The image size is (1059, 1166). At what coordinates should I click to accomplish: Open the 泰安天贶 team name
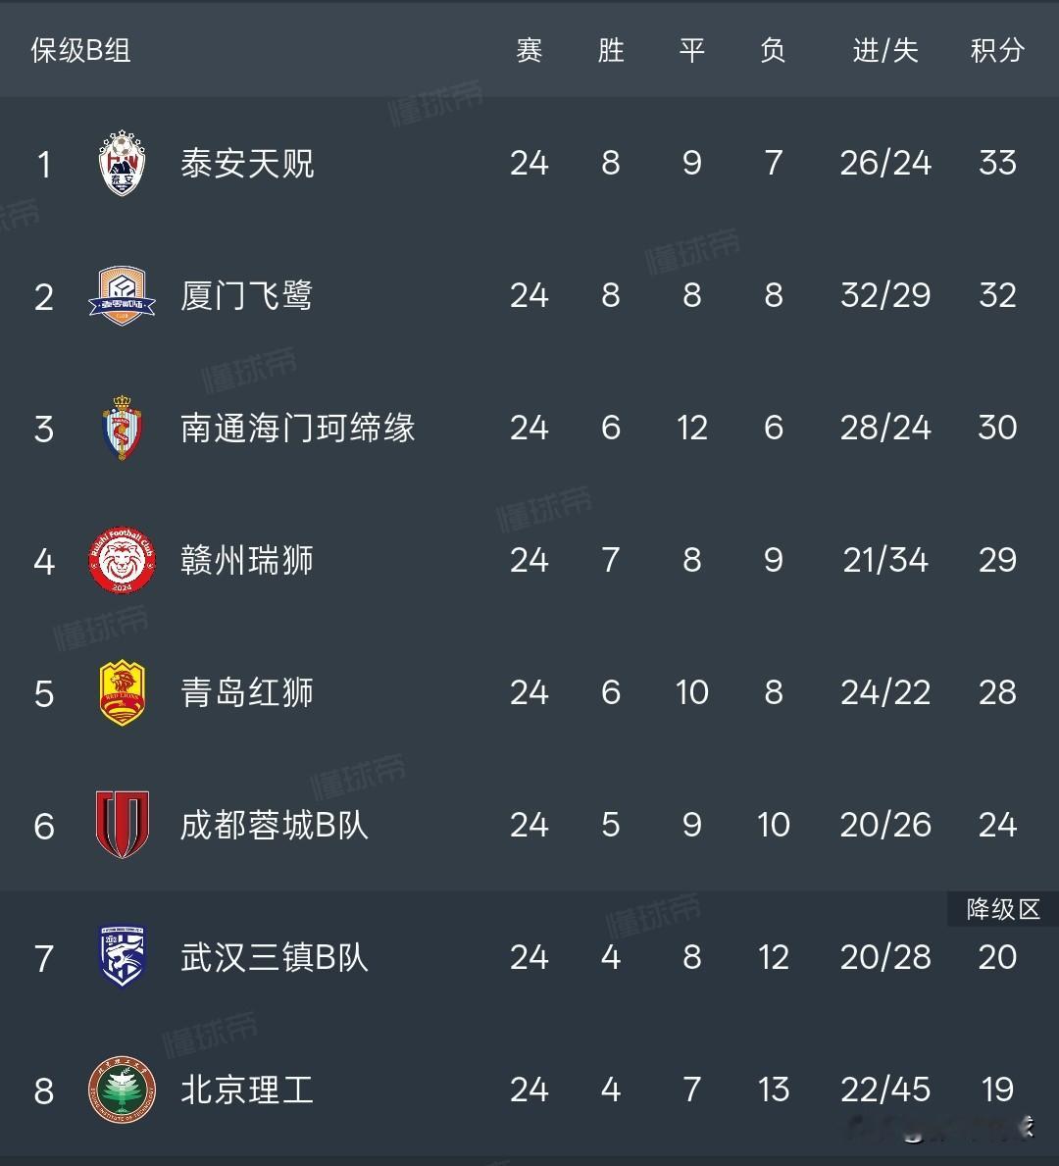[248, 164]
